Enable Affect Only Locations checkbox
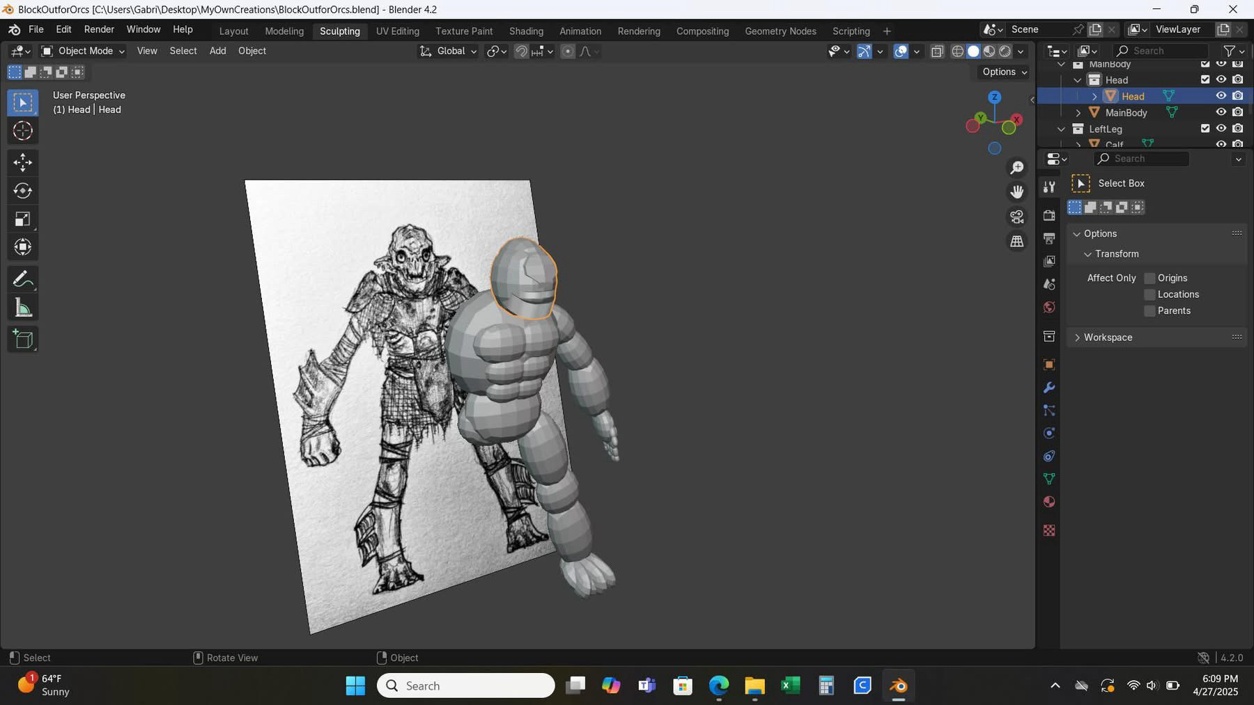The image size is (1254, 705). pyautogui.click(x=1150, y=294)
